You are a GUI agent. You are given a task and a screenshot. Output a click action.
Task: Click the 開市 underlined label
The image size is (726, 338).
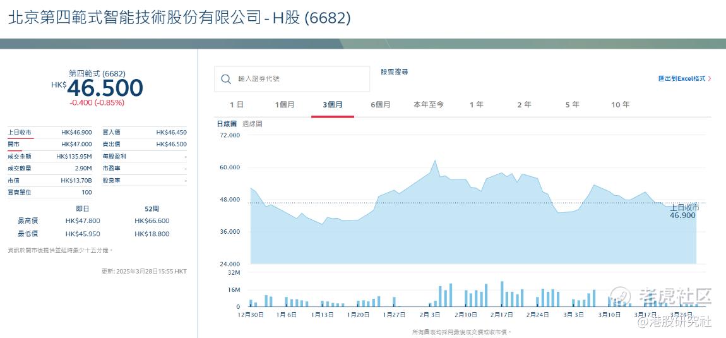coord(13,145)
